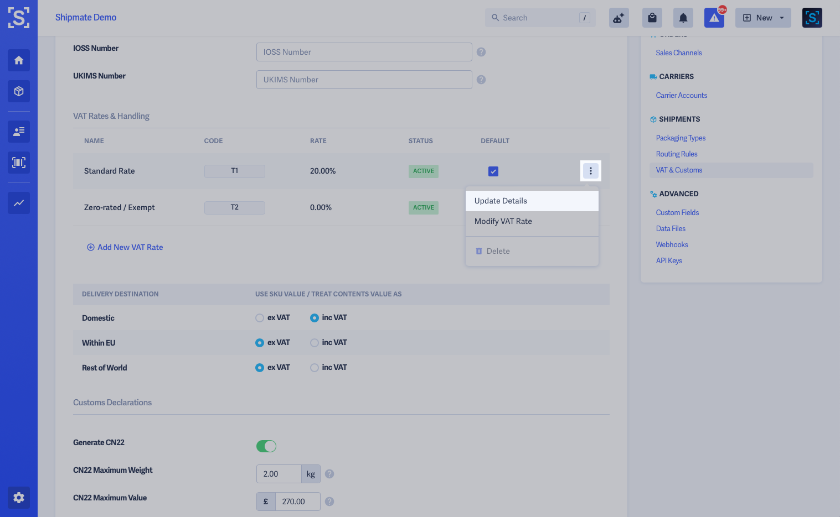Open the three-dot menu for Standard Rate
The width and height of the screenshot is (840, 517).
(x=591, y=171)
